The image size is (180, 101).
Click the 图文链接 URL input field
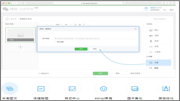click(x=94, y=38)
